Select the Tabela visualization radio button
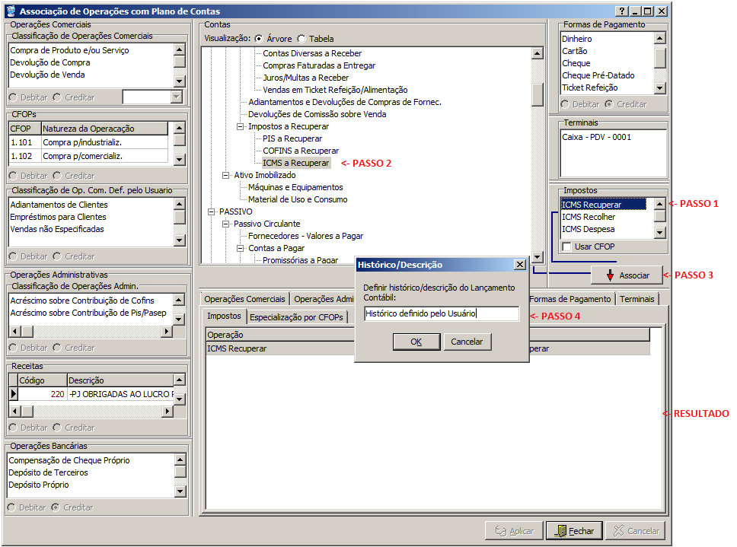This screenshot has height=547, width=737. [x=302, y=39]
